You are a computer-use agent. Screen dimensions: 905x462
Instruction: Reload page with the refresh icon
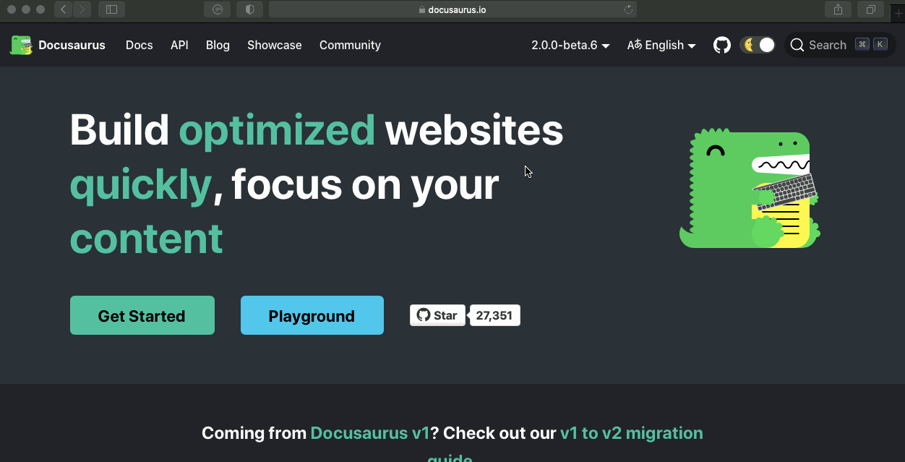pyautogui.click(x=628, y=9)
